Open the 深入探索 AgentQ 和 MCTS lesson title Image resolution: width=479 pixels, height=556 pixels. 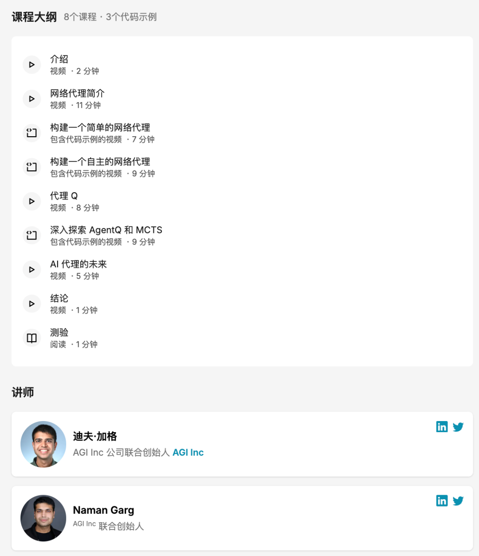(106, 230)
